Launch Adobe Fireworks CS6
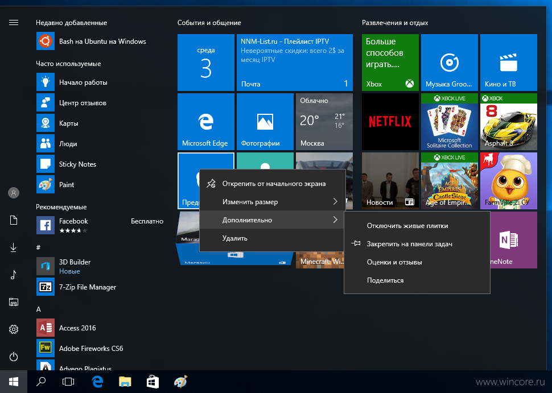The height and width of the screenshot is (393, 552). point(100,348)
